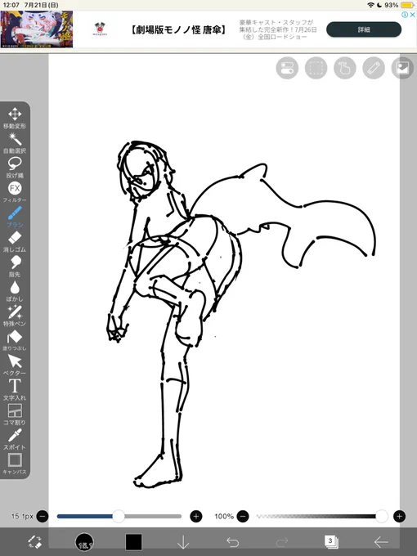Open the FX Filter (フィルター) tool

coord(15,192)
